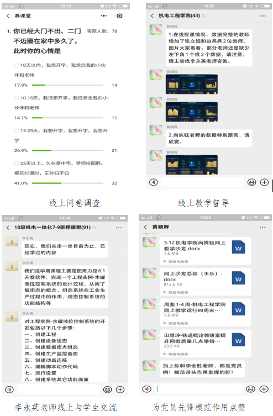Open emoji picker in 18级机电一体化 class chat
273x416 pixels.
coord(107,389)
